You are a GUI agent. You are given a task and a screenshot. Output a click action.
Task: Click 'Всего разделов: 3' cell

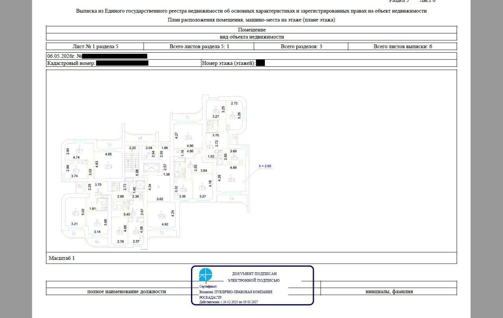(x=301, y=46)
